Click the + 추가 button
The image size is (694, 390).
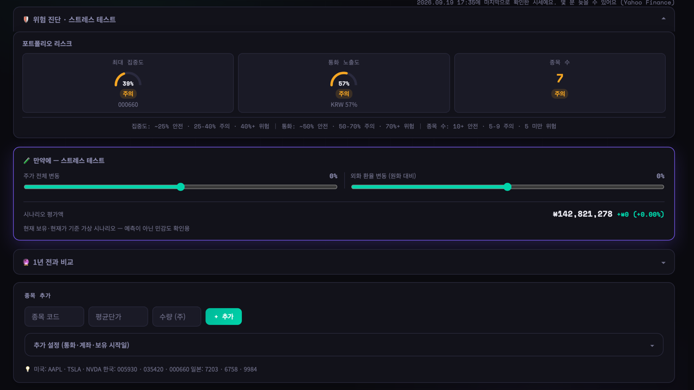[223, 317]
